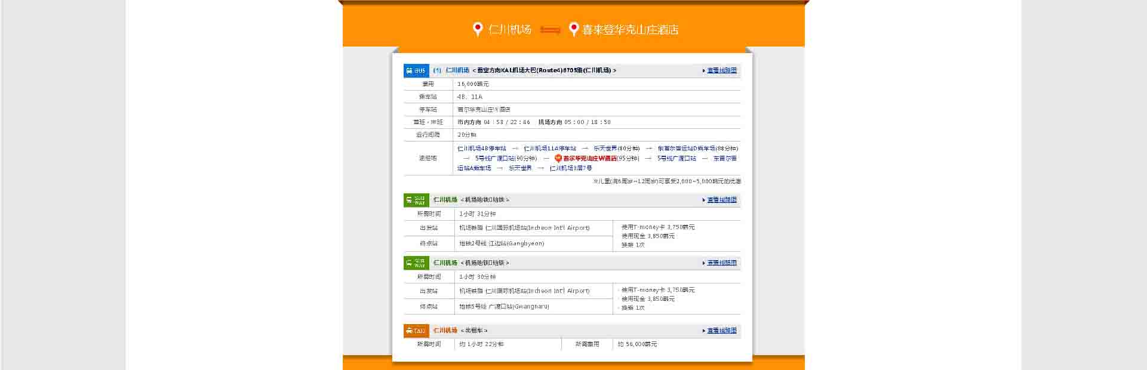Click the first green SUBWAY badge icon
Screen dimensions: 1147x370
tap(416, 200)
